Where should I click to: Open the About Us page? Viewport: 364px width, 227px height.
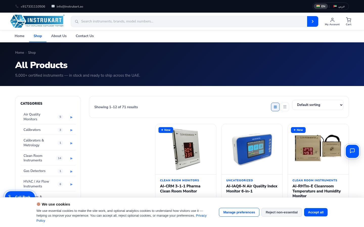click(x=59, y=36)
